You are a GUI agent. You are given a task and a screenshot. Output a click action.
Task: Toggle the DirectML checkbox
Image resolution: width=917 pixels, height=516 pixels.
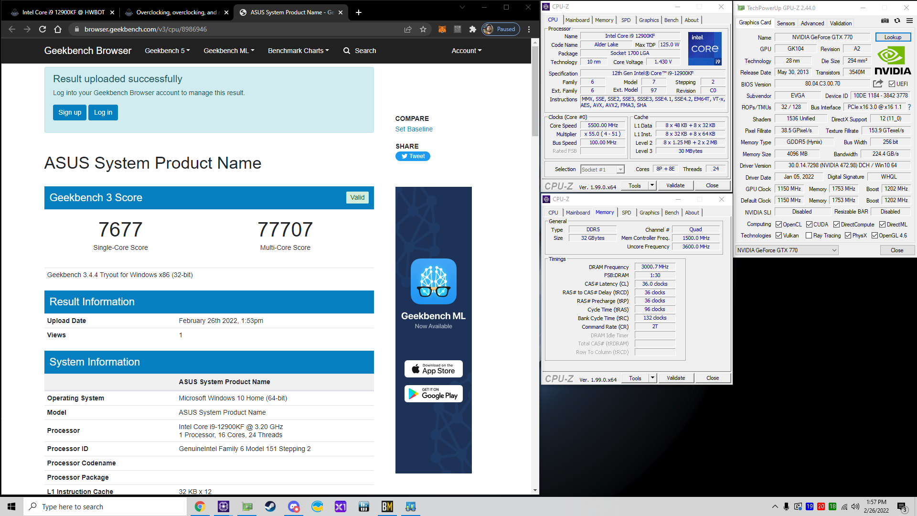pos(882,225)
